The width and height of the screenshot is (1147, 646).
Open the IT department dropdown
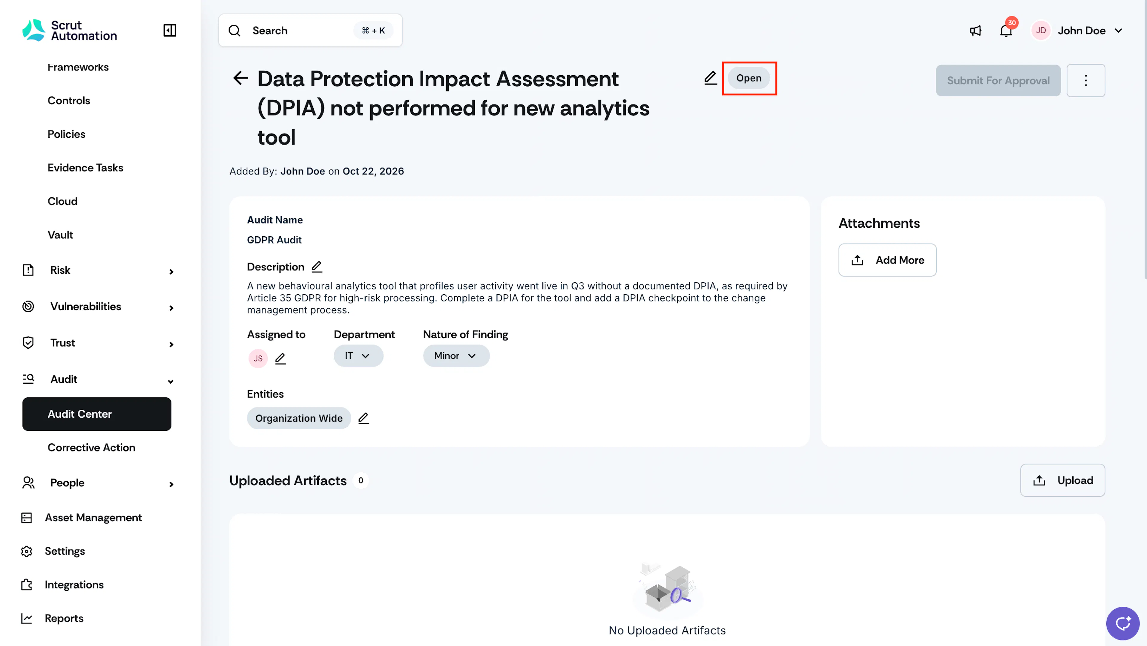point(358,356)
